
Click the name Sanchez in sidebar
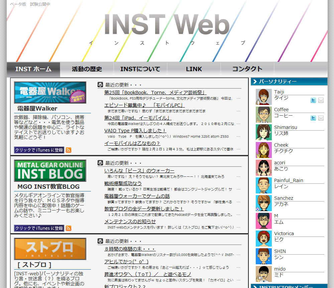(x=284, y=198)
